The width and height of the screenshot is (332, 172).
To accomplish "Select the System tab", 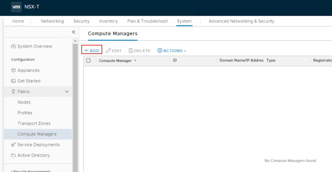I will (x=184, y=21).
